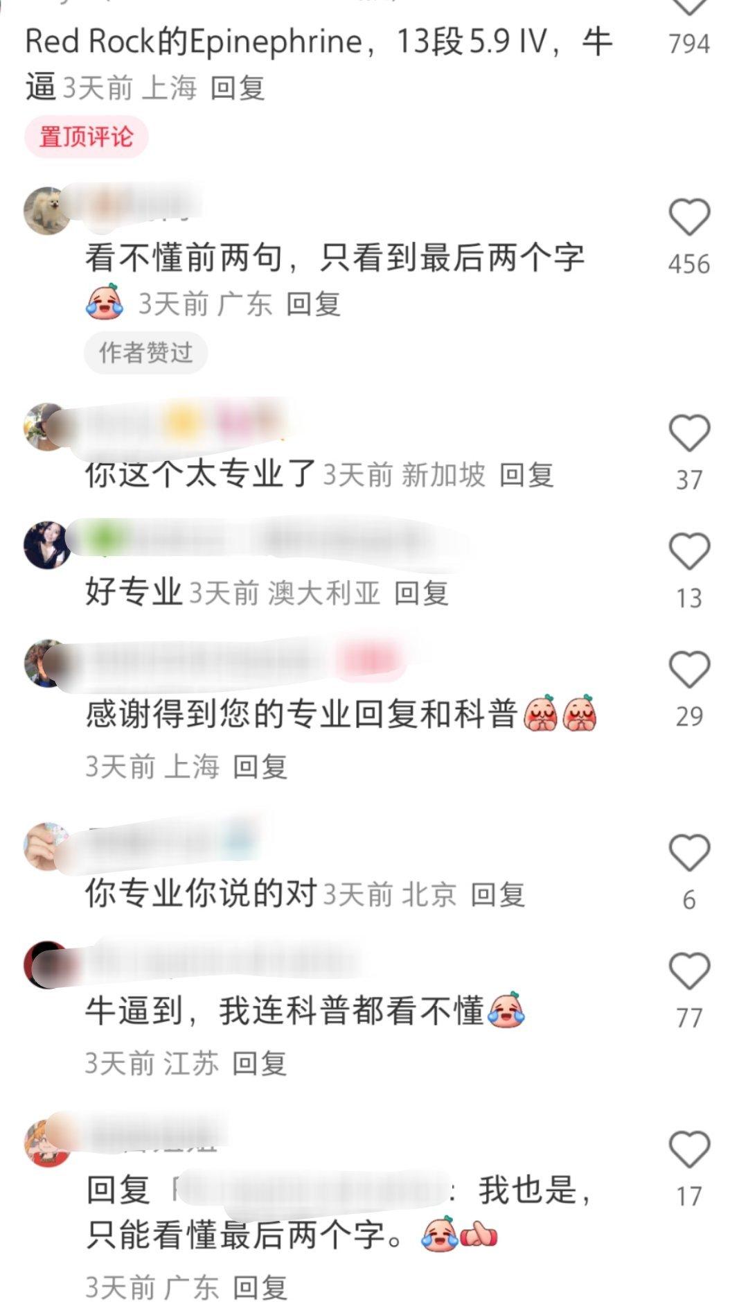Like the comment thanking for 专业回复和科普
The image size is (748, 1302).
pyautogui.click(x=689, y=670)
